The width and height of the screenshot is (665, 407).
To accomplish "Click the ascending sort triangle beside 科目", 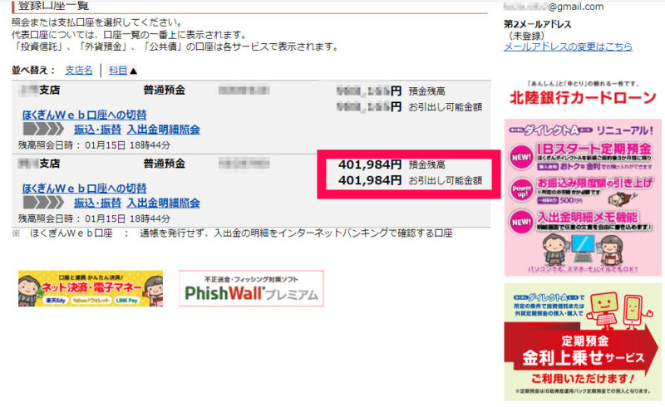I will pos(133,71).
